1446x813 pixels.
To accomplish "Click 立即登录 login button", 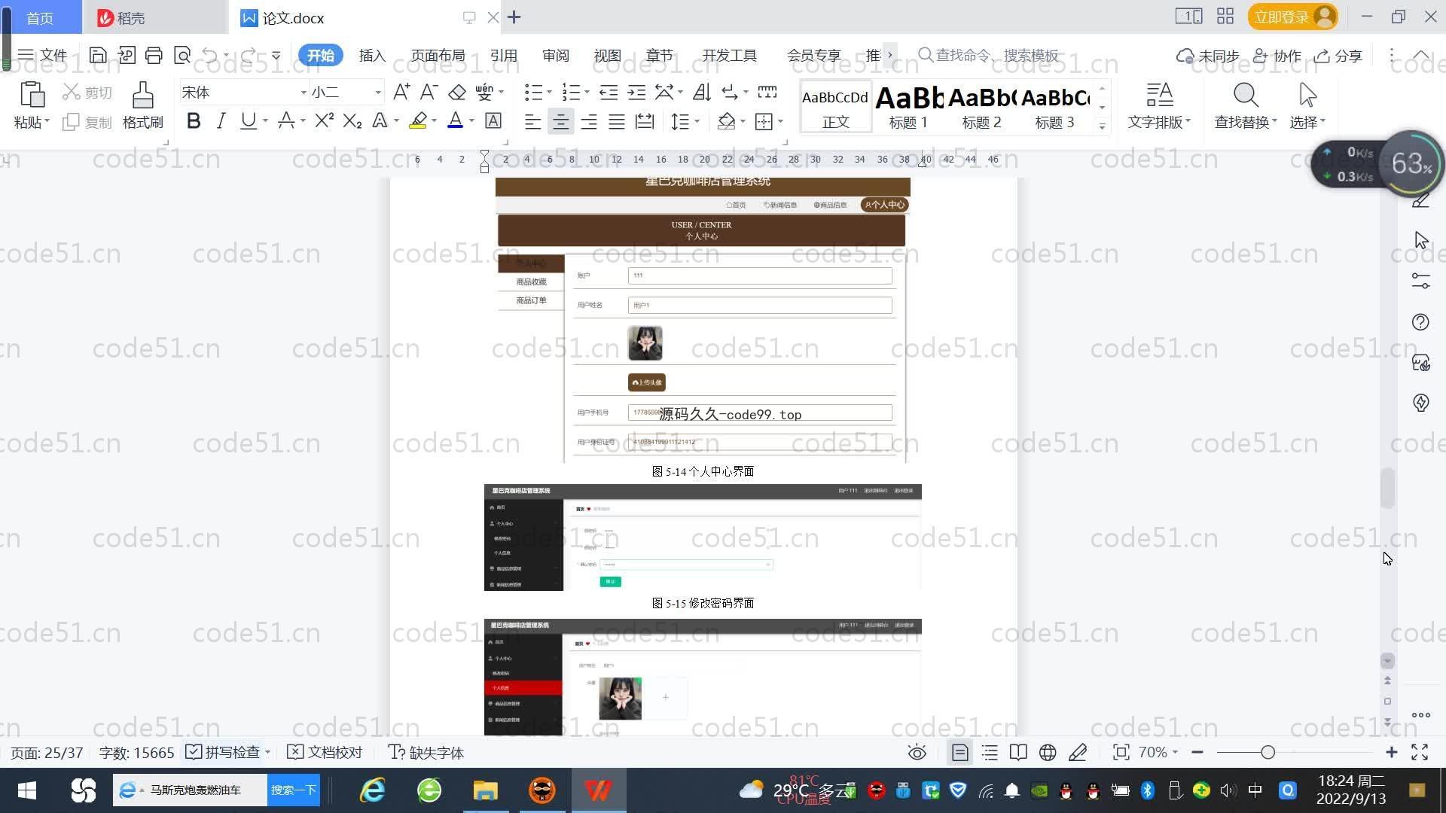I will [x=1292, y=17].
